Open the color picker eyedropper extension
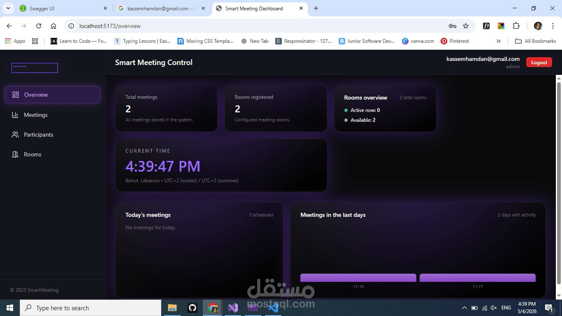562x316 pixels. point(501,26)
